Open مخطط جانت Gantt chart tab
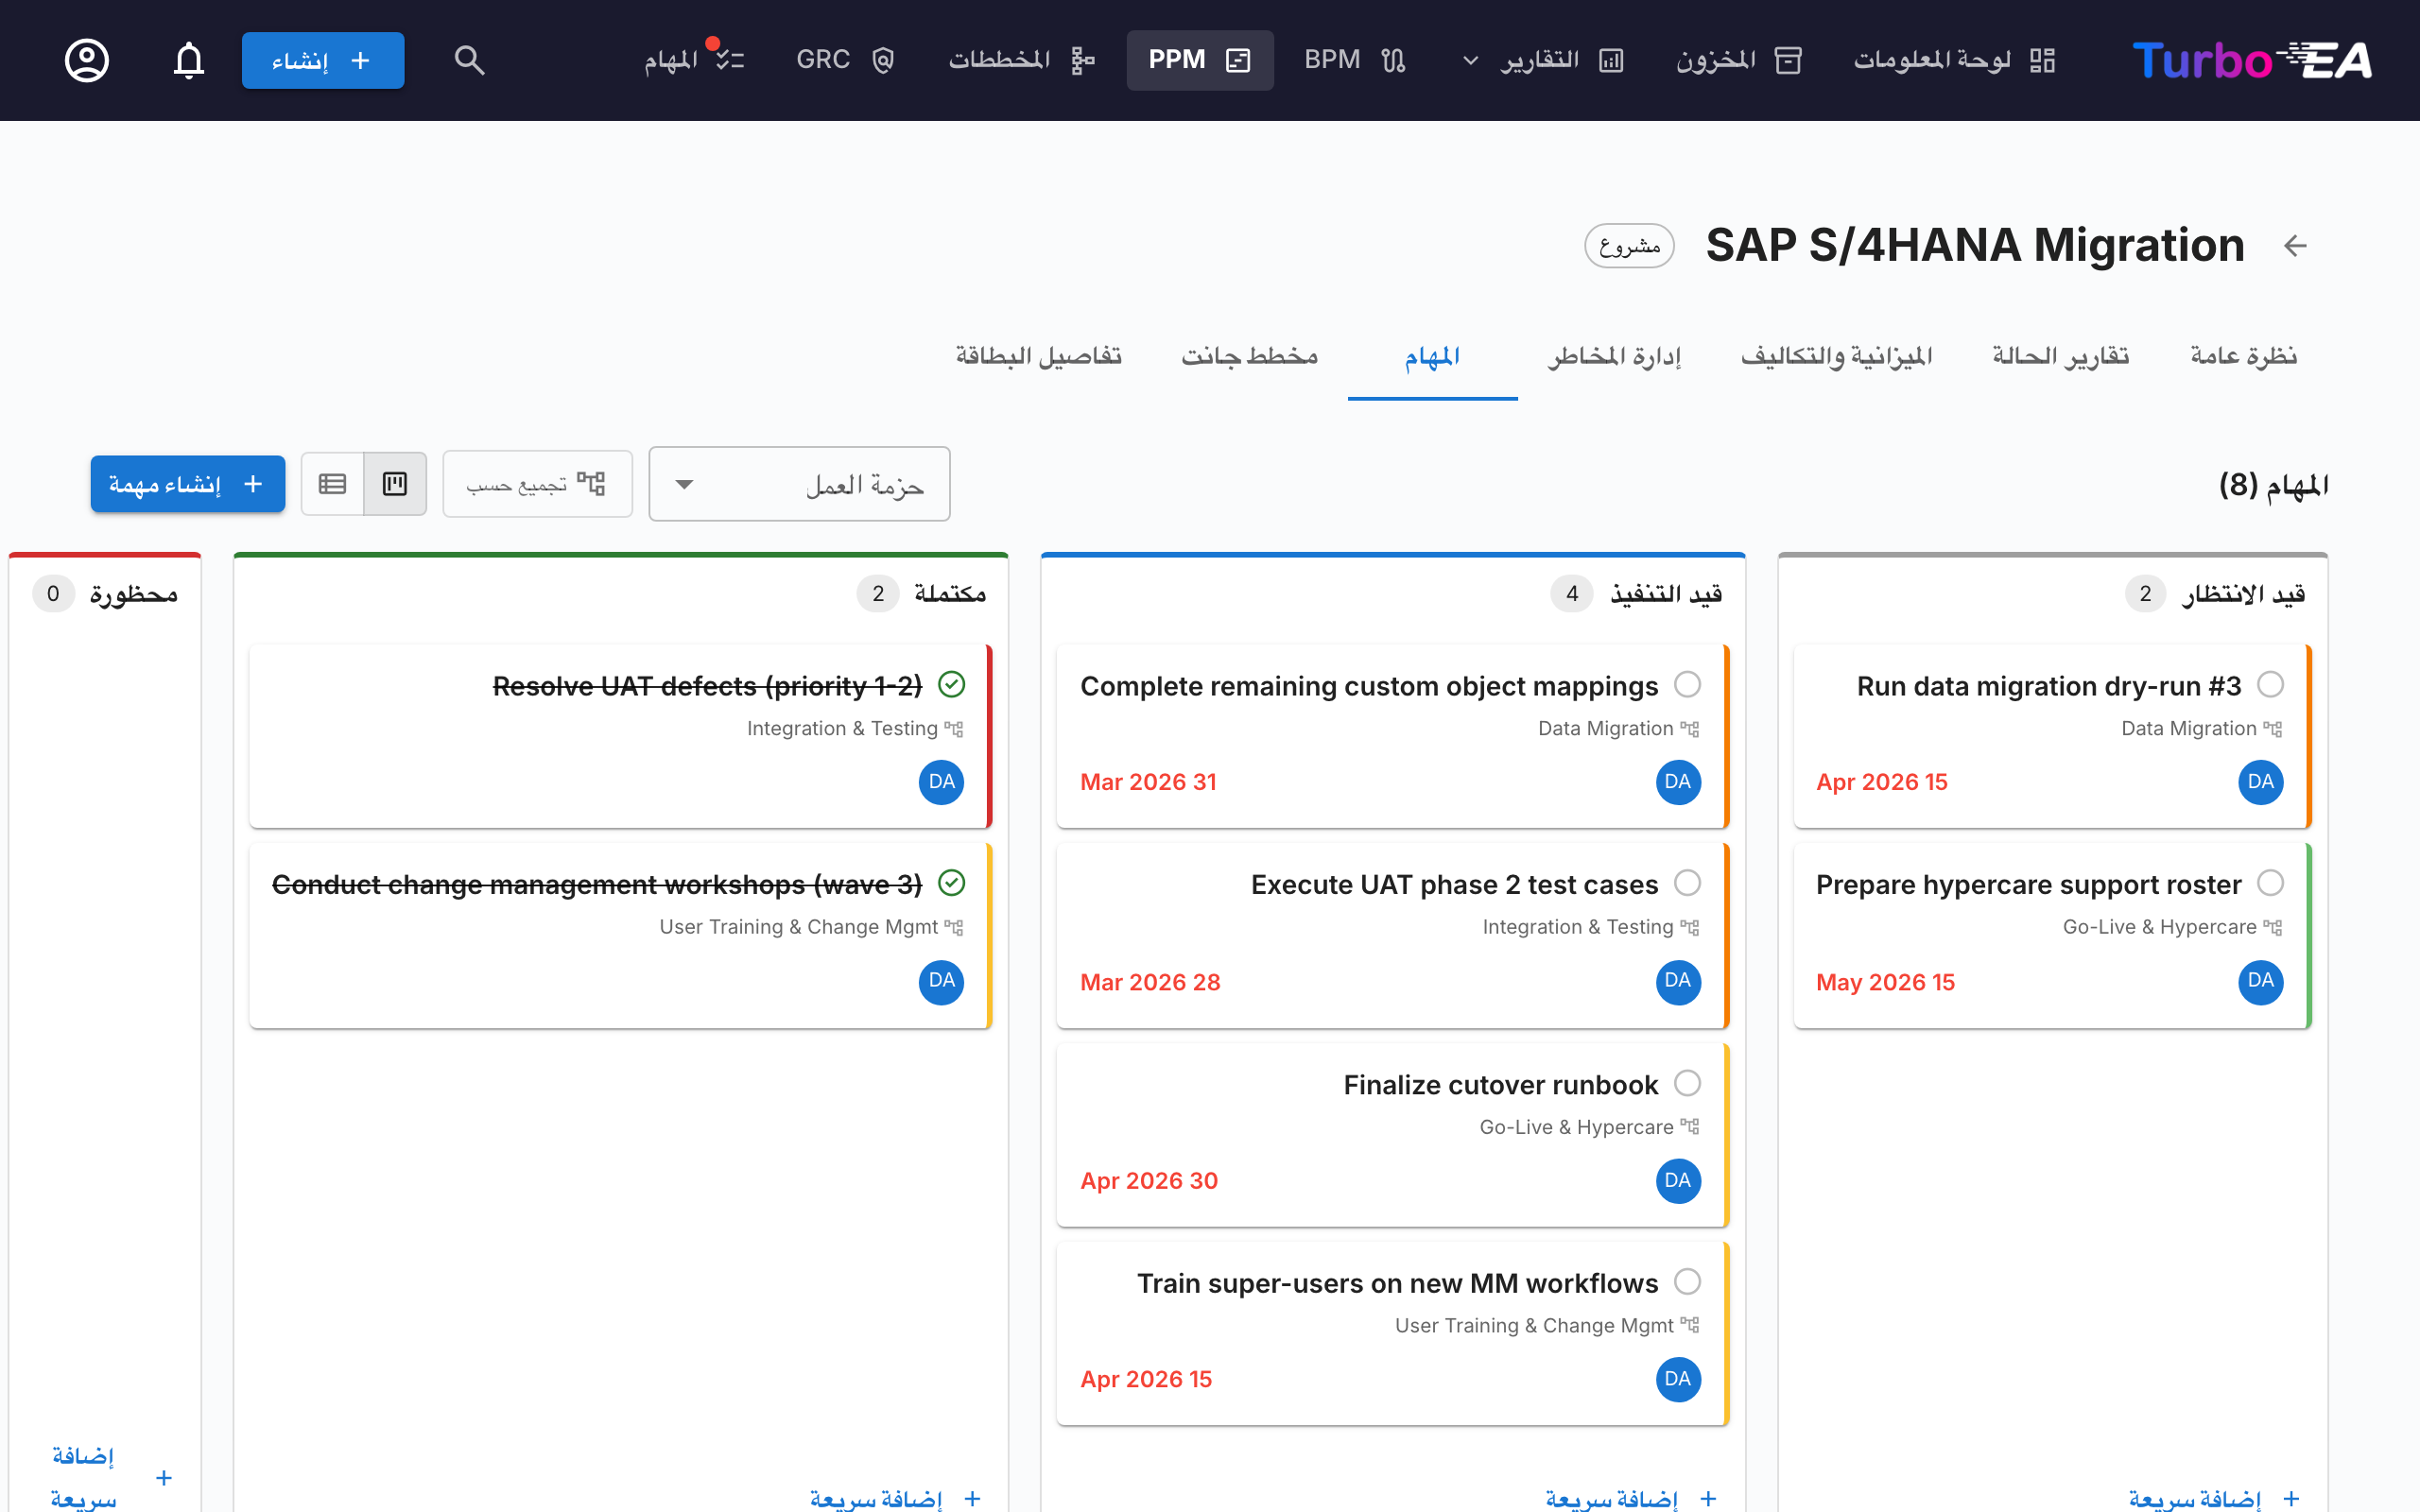This screenshot has height=1512, width=2420. click(1249, 357)
